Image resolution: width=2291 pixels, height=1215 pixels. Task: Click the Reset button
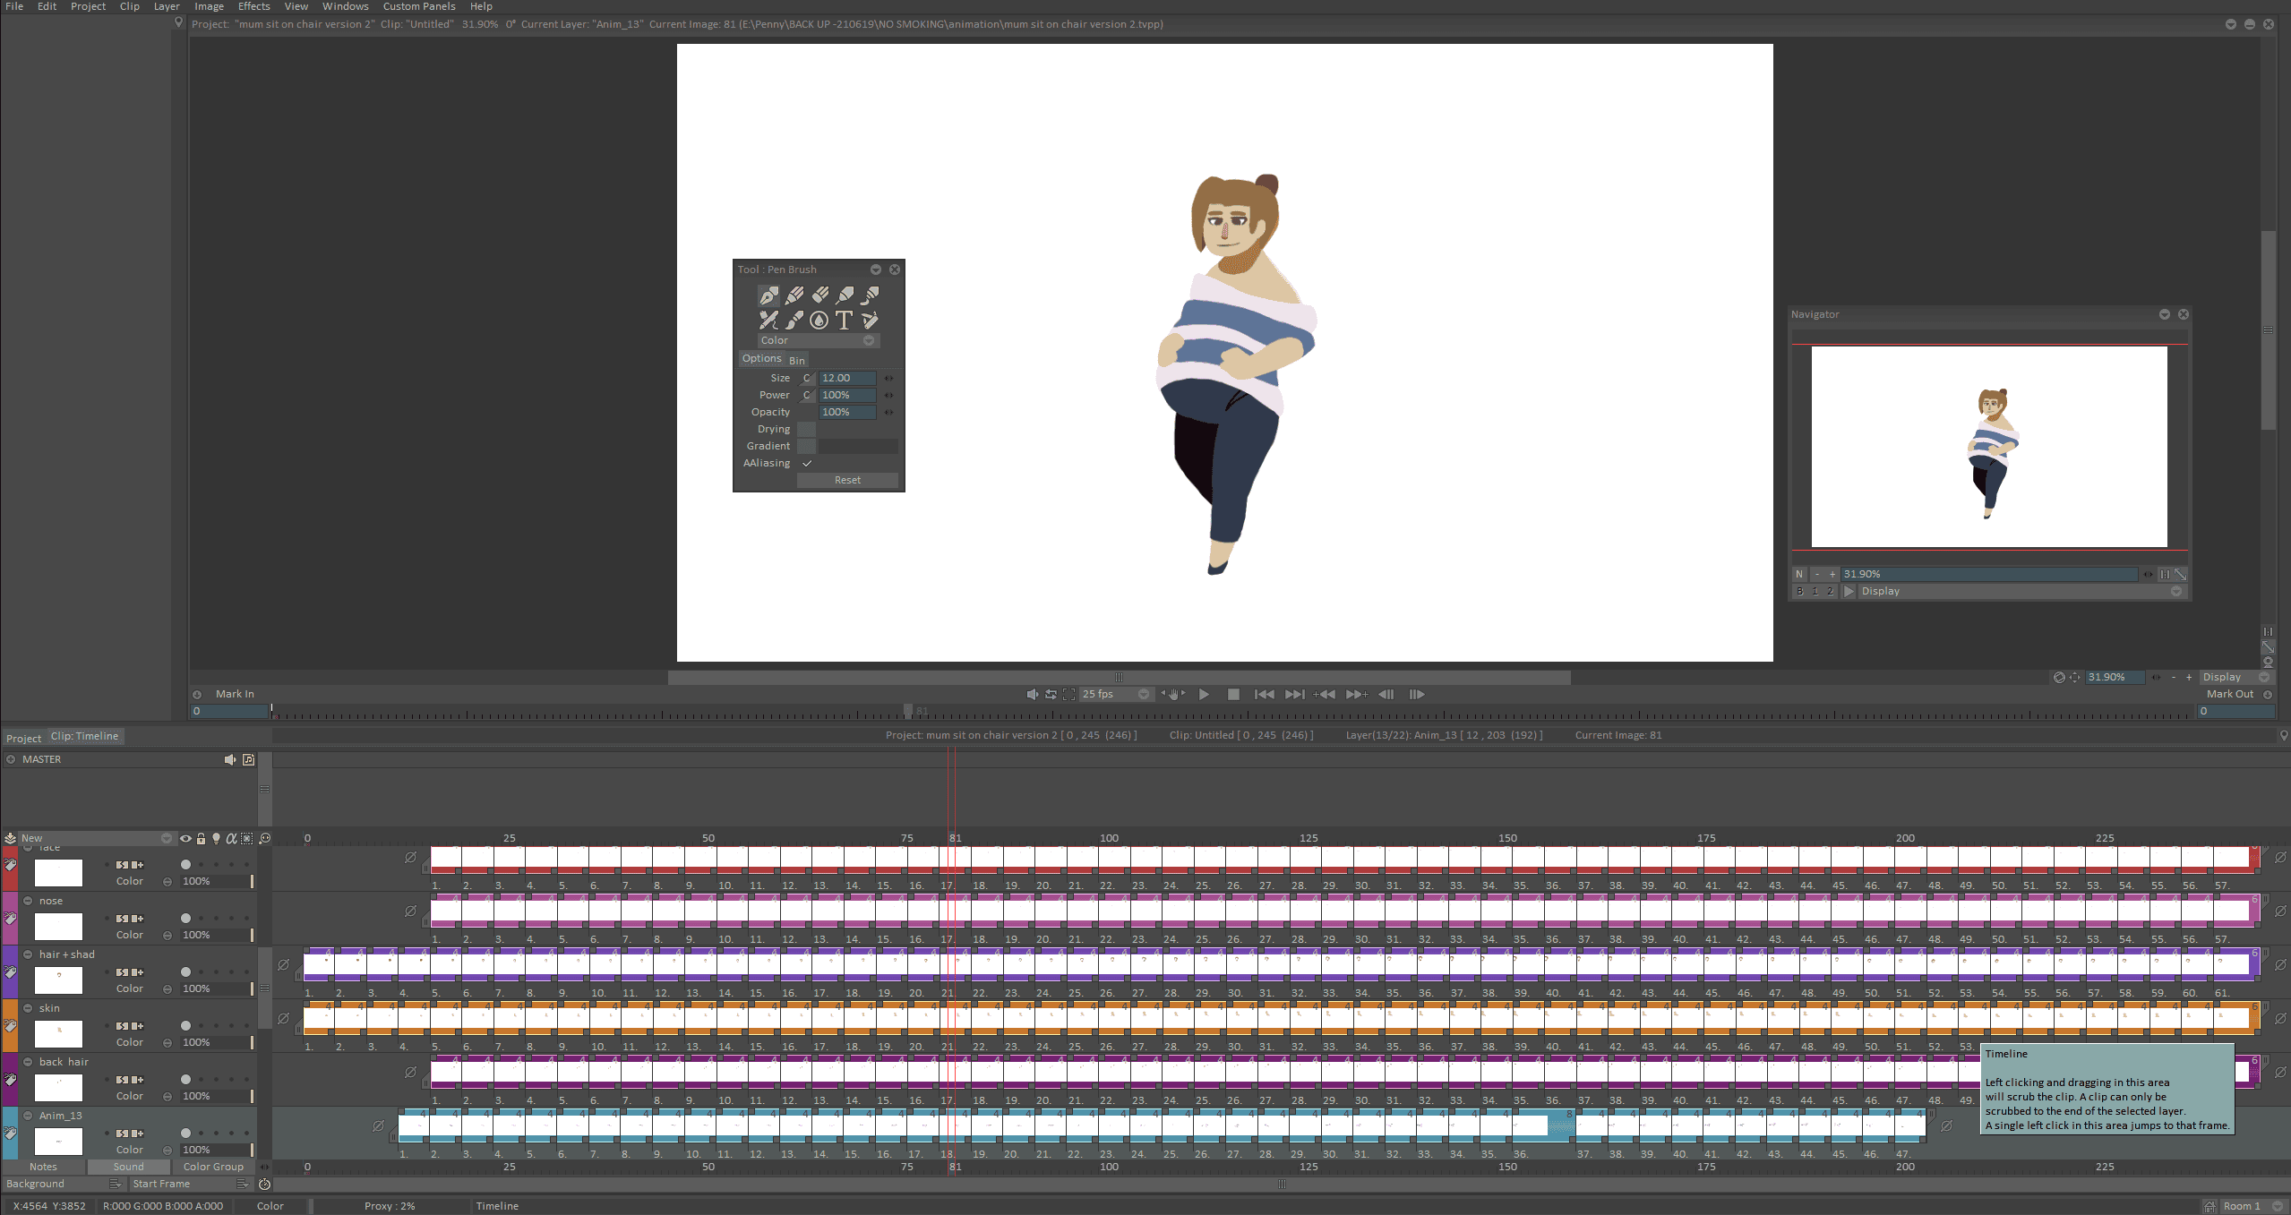point(847,481)
